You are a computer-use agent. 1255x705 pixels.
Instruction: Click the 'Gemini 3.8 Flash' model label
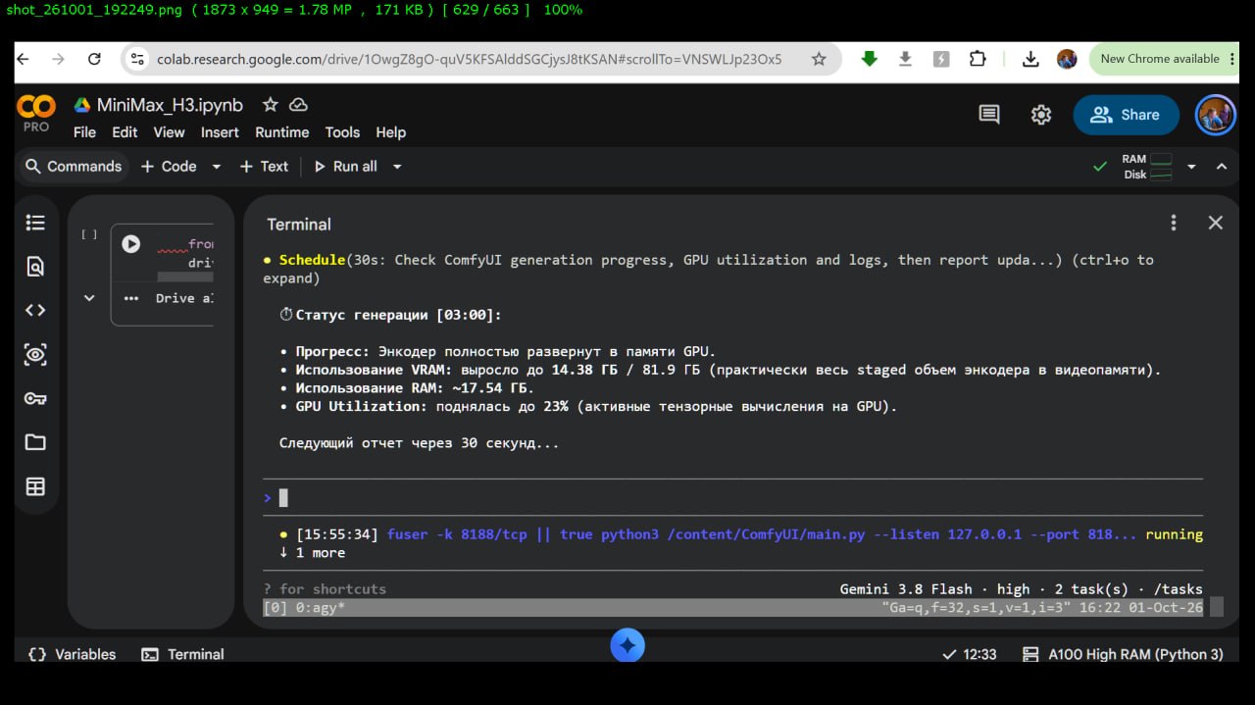pyautogui.click(x=906, y=589)
